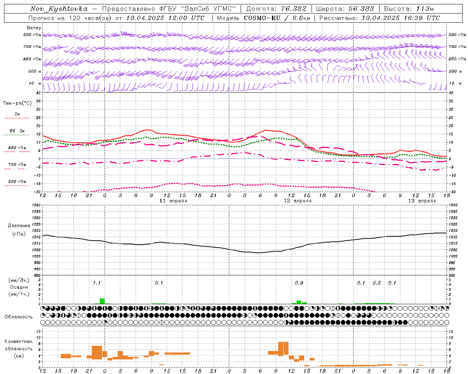Click the Тем-ра(°C) temperature panel label

point(17,103)
